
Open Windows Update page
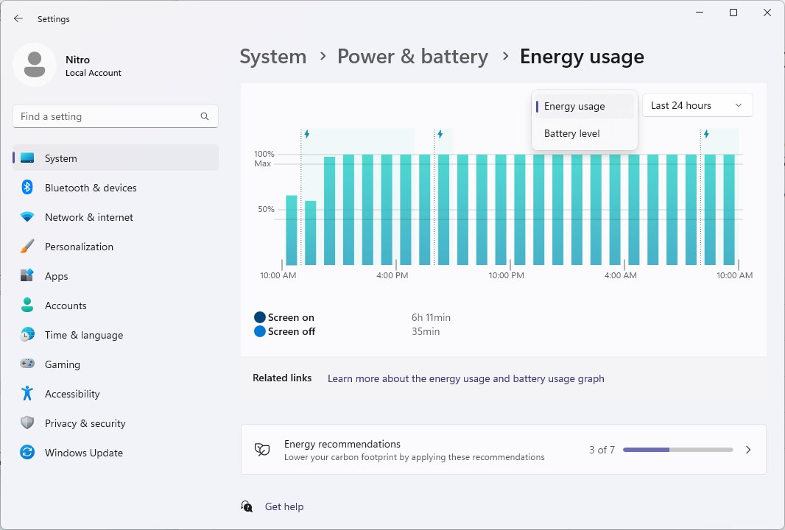click(x=116, y=453)
